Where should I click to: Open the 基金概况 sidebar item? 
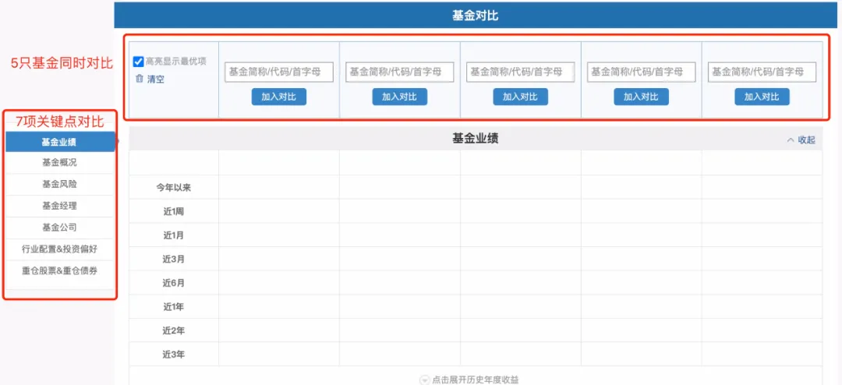[x=60, y=163]
